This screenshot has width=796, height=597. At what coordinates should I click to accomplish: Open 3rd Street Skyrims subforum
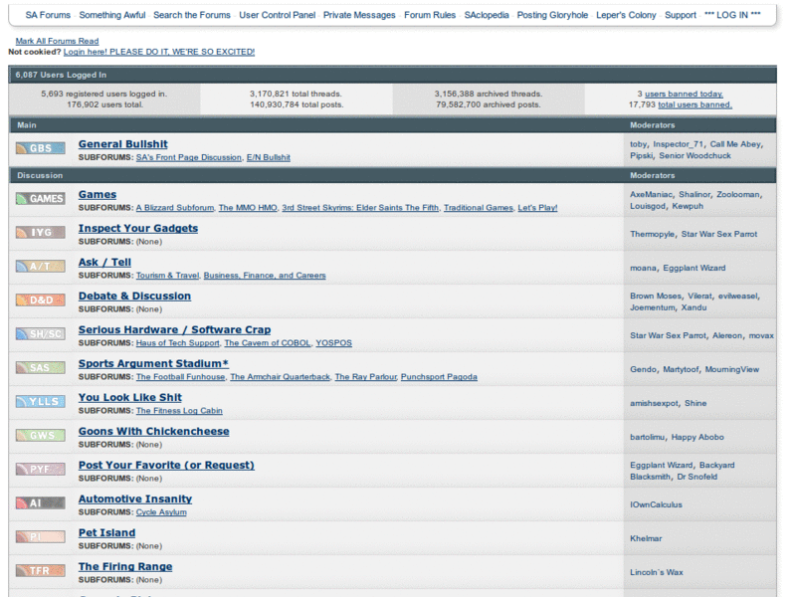coord(360,208)
